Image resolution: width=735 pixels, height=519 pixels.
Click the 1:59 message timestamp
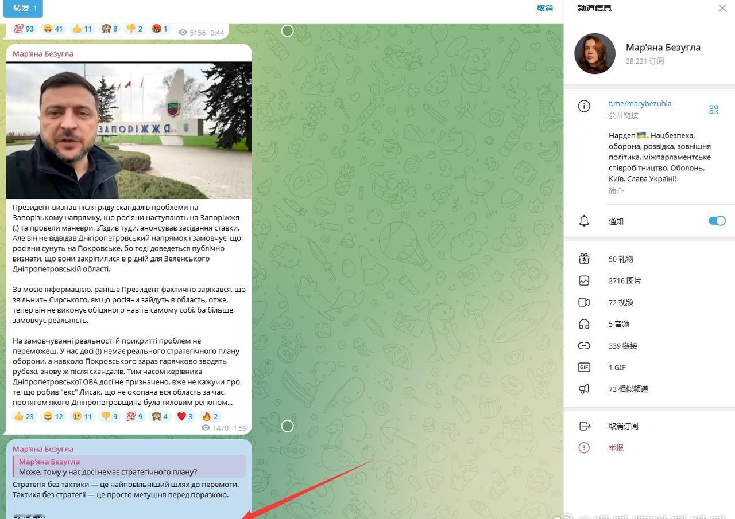pyautogui.click(x=240, y=428)
